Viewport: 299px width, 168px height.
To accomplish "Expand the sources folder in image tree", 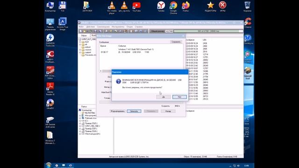I will (80, 50).
